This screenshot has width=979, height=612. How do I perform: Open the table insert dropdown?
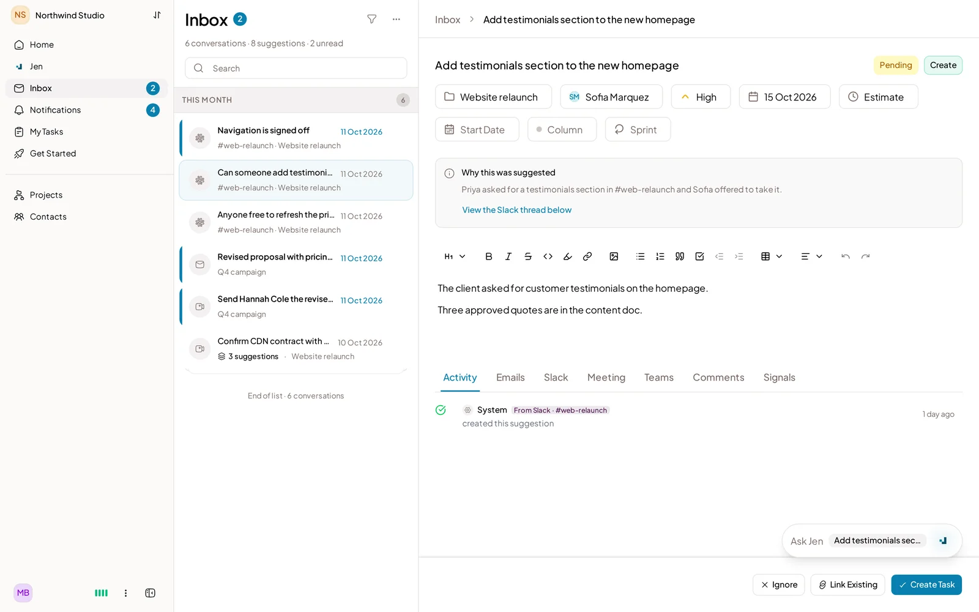[771, 256]
